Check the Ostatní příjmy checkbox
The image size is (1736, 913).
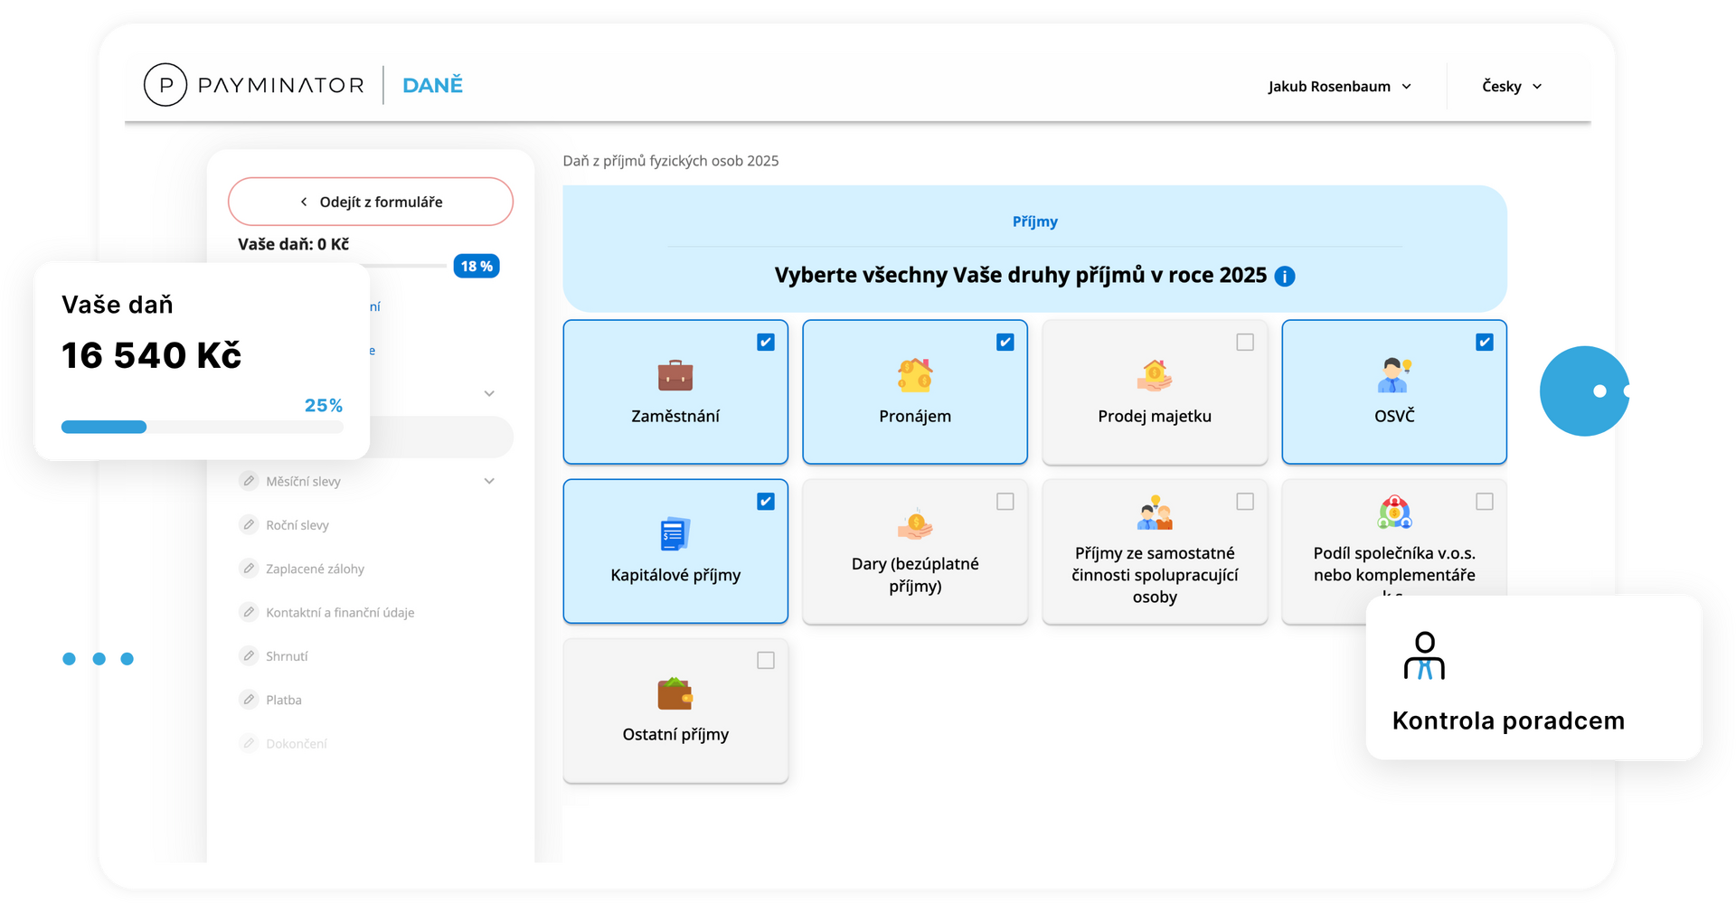point(766,660)
